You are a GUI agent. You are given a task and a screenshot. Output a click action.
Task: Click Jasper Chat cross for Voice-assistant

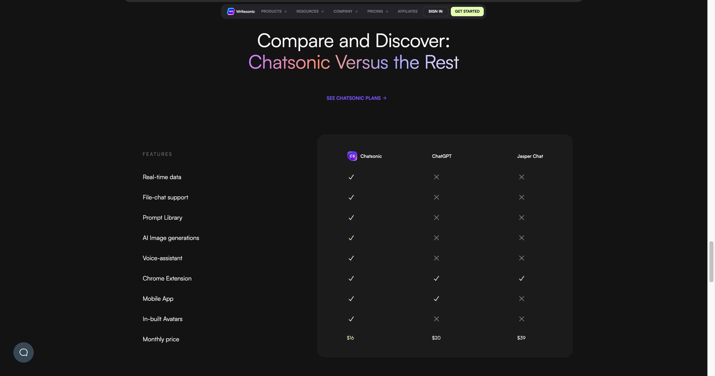(x=522, y=258)
